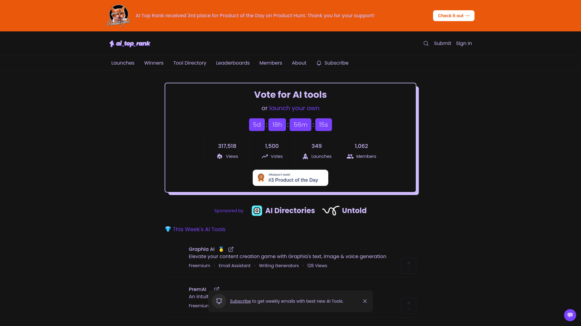The width and height of the screenshot is (581, 326).
Task: Click the subscribe bell icon in navbar
Action: coord(319,63)
